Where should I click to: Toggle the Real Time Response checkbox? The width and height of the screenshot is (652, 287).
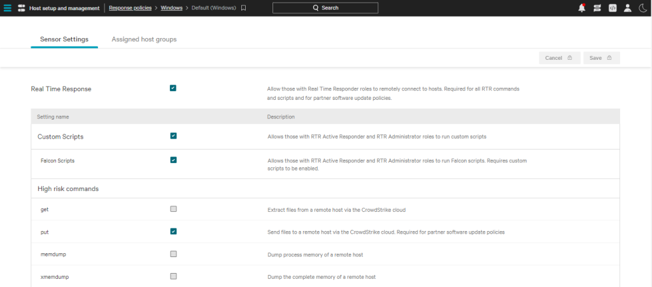[173, 88]
